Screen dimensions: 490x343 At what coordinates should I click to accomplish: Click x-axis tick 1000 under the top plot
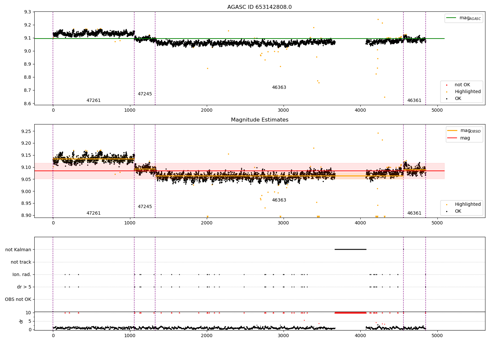coord(130,110)
